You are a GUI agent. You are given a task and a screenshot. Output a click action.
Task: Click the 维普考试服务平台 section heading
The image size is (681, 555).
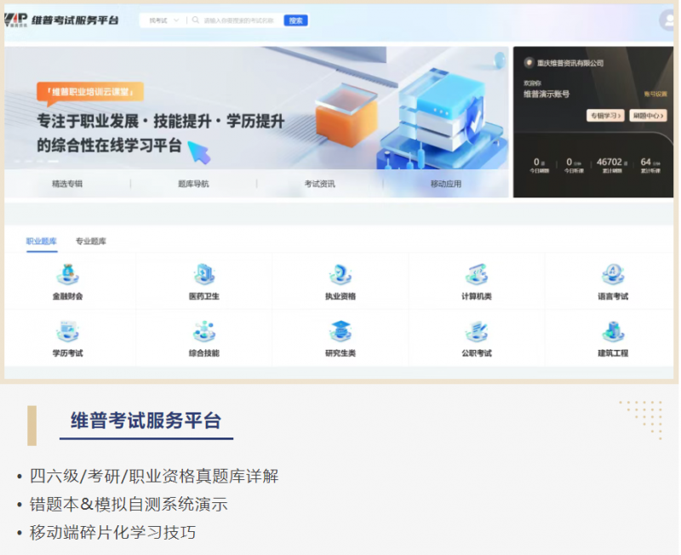pyautogui.click(x=146, y=421)
